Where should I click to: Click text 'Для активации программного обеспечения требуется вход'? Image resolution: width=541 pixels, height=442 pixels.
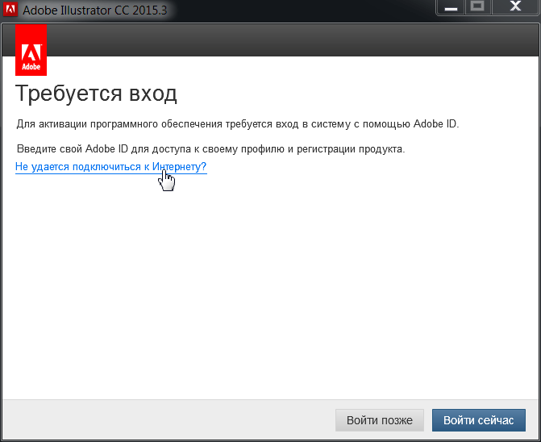tap(157, 124)
